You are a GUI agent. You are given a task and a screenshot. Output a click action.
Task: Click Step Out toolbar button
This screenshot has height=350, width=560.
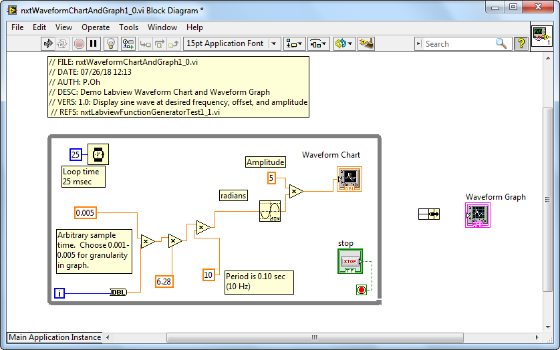174,44
